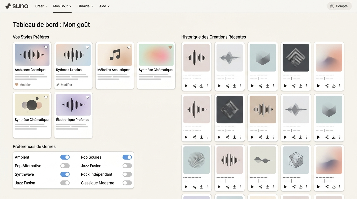Click the "Historique des Créations Récentes" heading

pyautogui.click(x=214, y=37)
